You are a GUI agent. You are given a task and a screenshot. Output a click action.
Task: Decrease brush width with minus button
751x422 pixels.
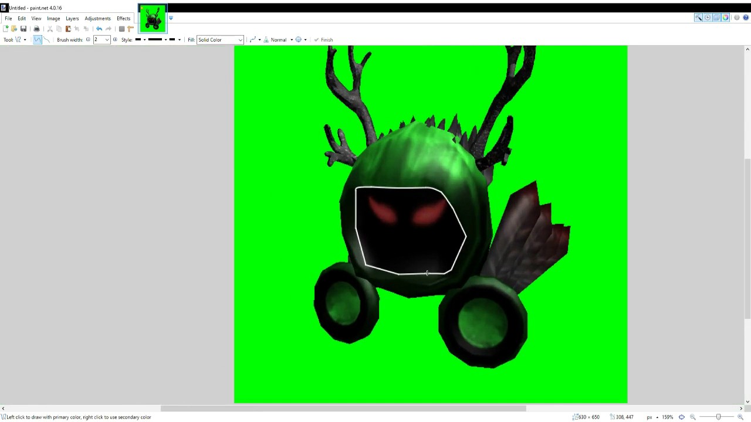88,39
